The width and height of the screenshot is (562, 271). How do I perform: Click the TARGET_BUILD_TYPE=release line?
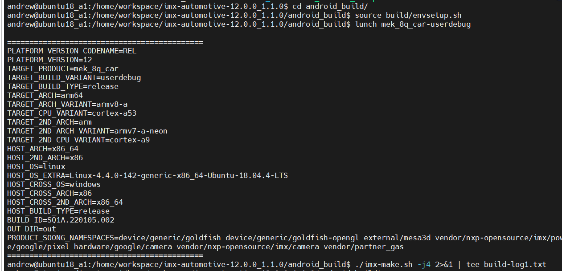coord(63,86)
